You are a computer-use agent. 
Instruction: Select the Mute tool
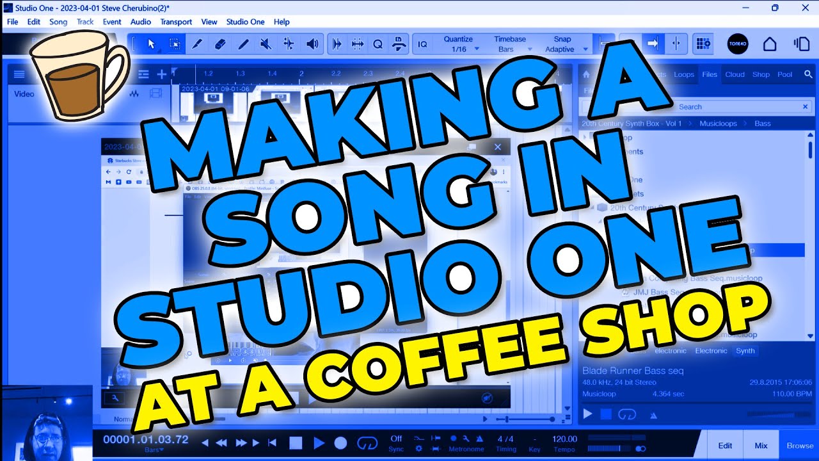click(266, 44)
